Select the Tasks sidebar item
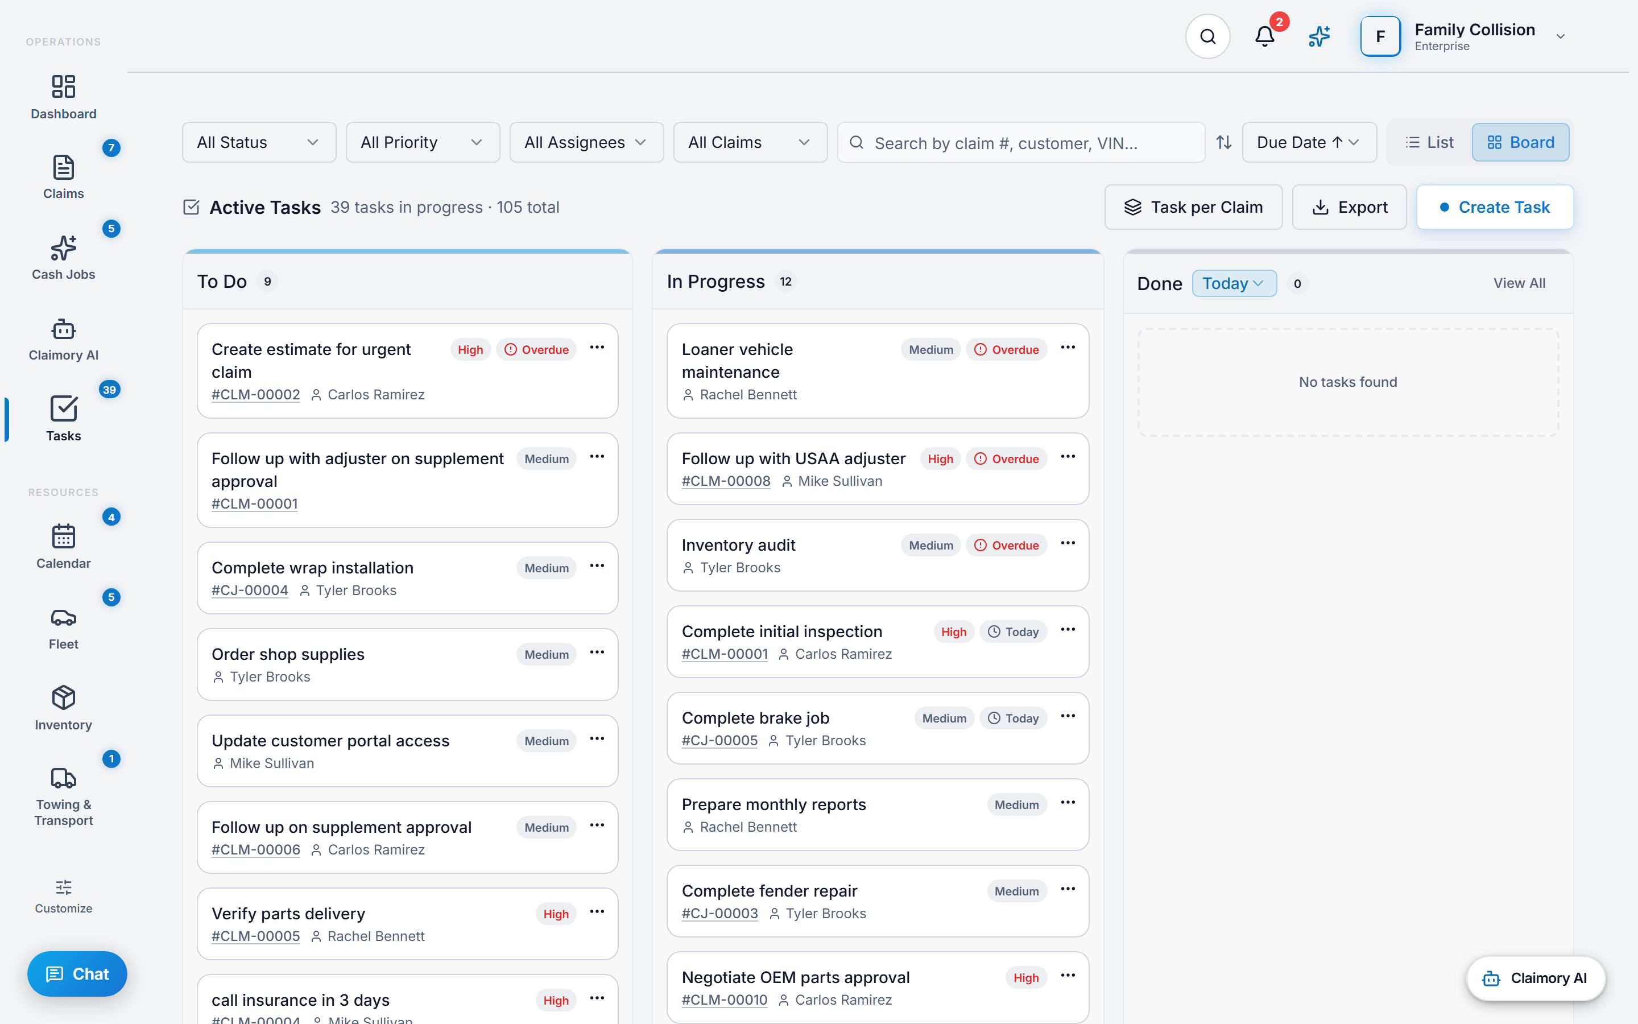1638x1024 pixels. pyautogui.click(x=64, y=419)
